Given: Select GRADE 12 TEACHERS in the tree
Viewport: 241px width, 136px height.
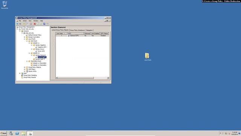Looking at the screenshot, I should coord(40,65).
